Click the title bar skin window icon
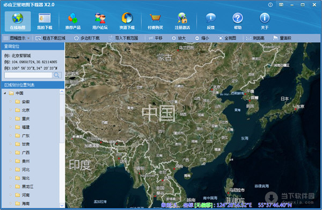The image size is (322, 210). pyautogui.click(x=281, y=4)
